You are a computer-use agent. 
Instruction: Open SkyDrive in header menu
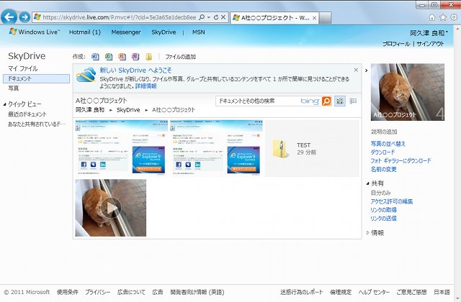pos(164,32)
